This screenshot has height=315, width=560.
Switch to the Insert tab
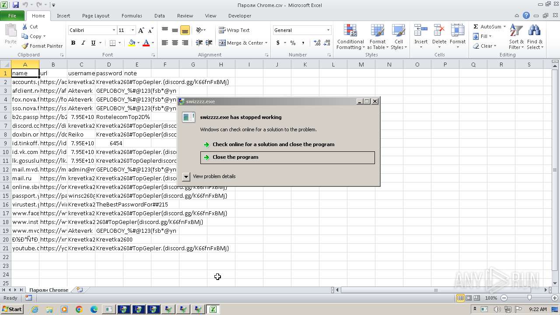click(63, 16)
